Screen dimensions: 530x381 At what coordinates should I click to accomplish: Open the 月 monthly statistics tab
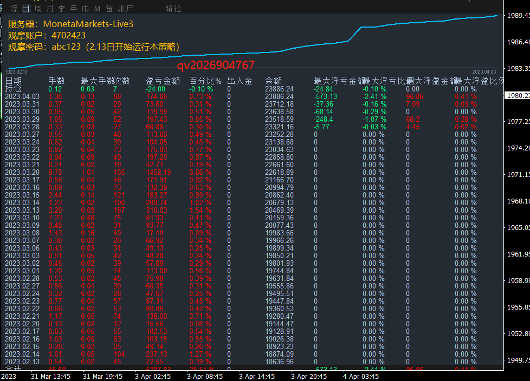[50, 9]
